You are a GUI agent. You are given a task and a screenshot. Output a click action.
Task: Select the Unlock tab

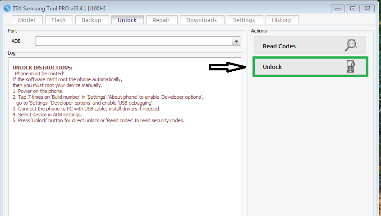[127, 20]
